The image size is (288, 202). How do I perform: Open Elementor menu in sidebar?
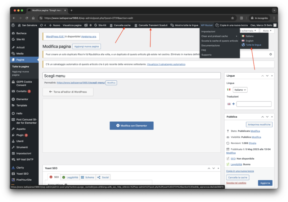(x=22, y=99)
